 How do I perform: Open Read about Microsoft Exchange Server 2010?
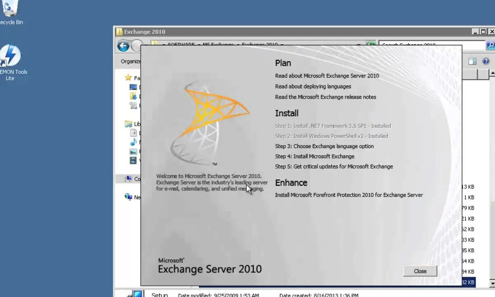click(x=327, y=76)
